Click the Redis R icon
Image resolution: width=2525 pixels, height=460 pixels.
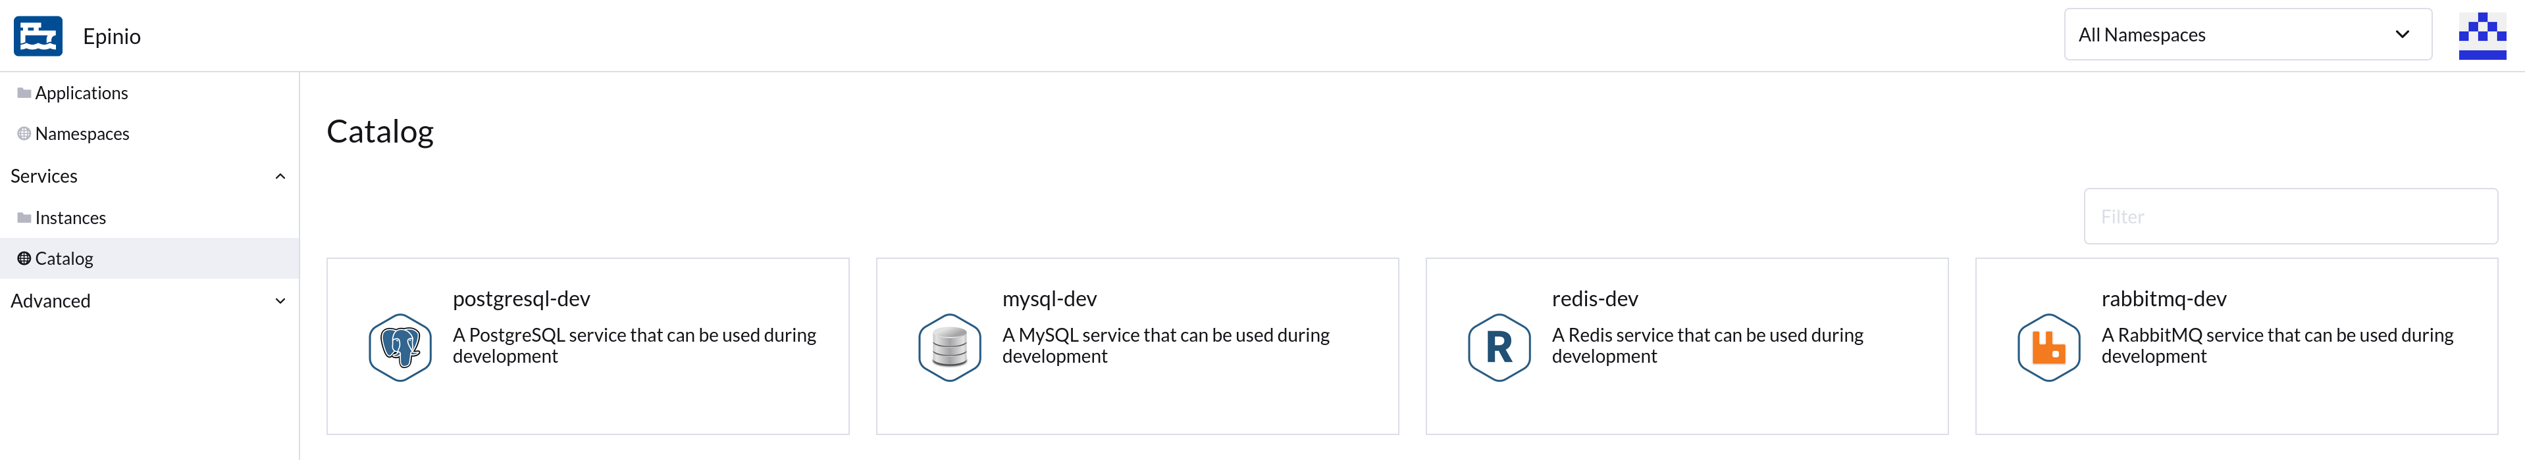1499,348
